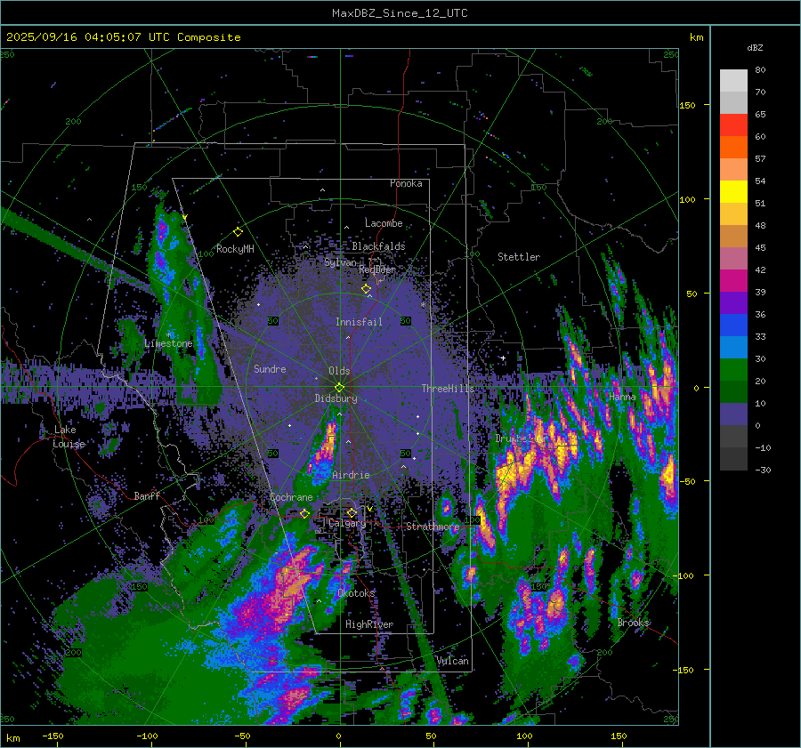The image size is (801, 748).
Task: Click the 80 value in dBZ legend
Action: pos(760,70)
